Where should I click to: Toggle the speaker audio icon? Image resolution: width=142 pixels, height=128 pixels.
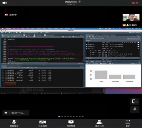coord(4,3)
